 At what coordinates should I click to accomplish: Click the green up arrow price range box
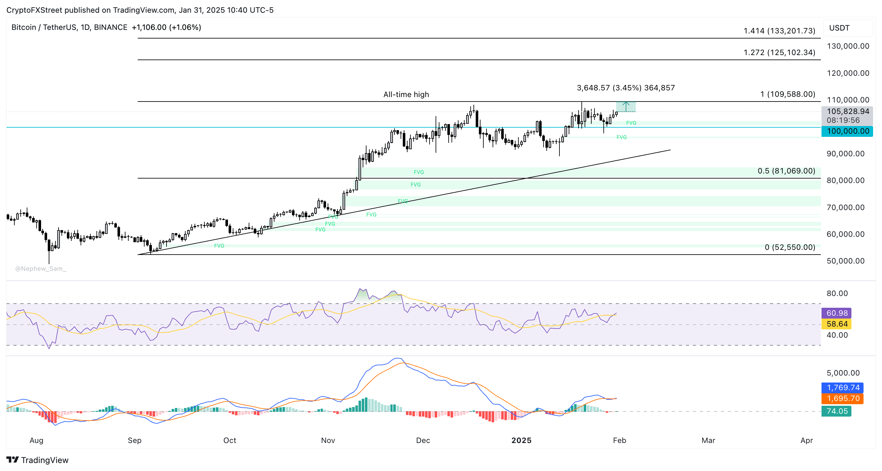pyautogui.click(x=626, y=107)
